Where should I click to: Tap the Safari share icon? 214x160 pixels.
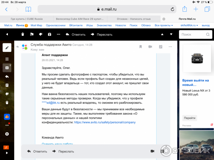184,9
